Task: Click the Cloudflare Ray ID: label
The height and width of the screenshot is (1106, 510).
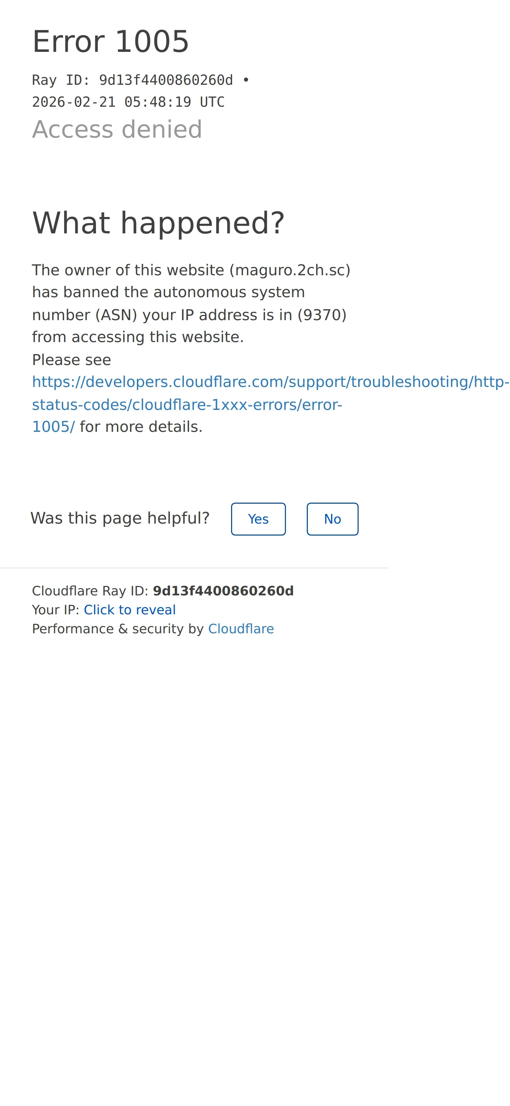Action: pyautogui.click(x=90, y=591)
